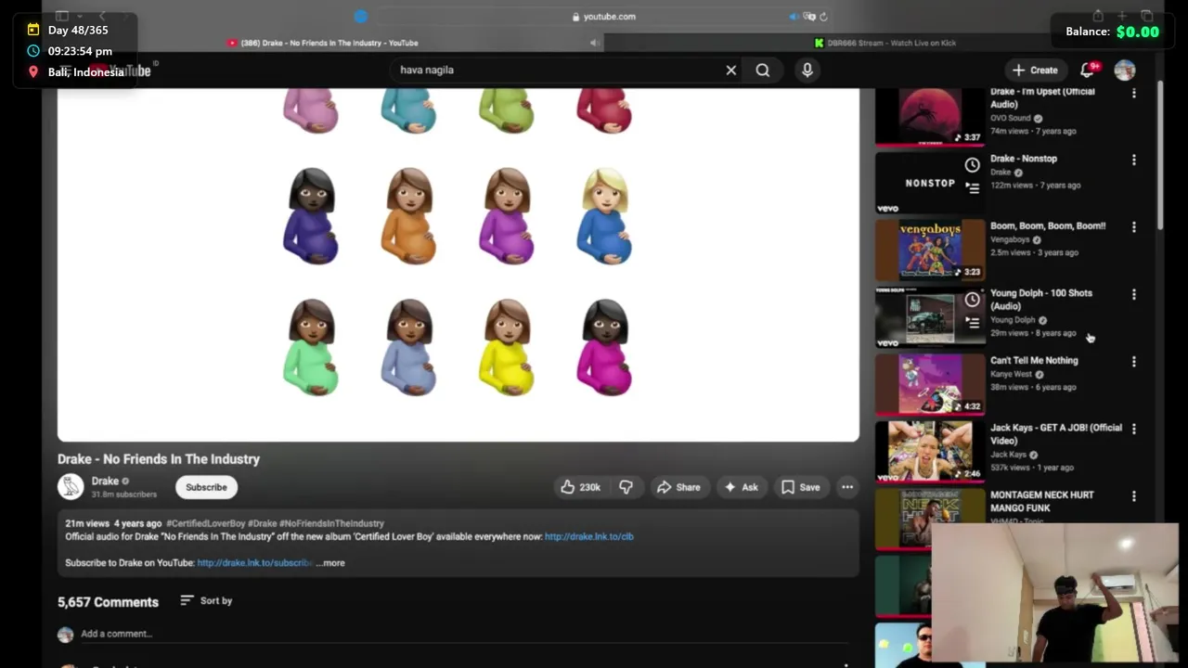Open the Drake - Nonstop video title

click(x=1024, y=159)
